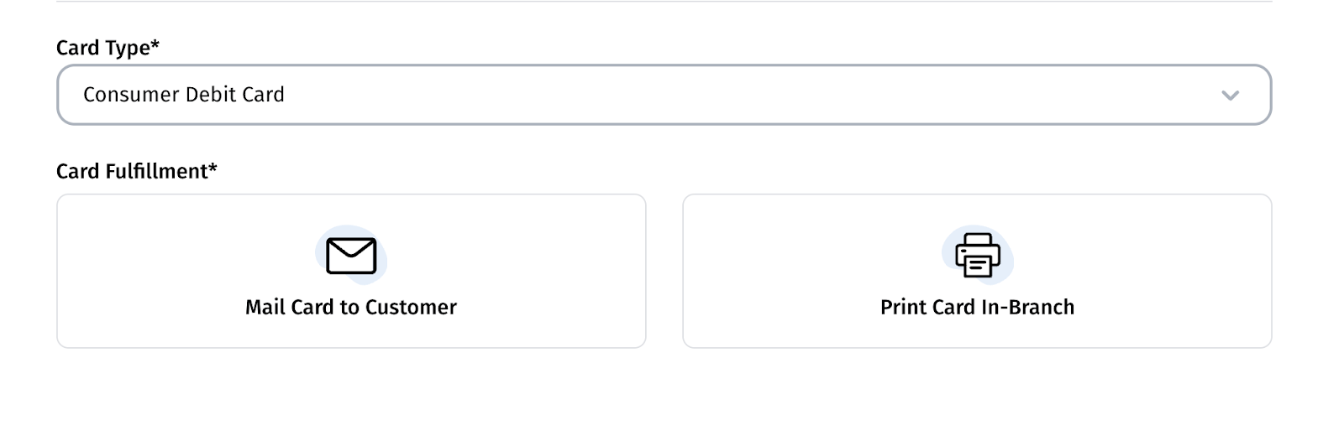Click the Consumer Debit Card selected value
Viewport: 1344px width, 446px height.
184,95
